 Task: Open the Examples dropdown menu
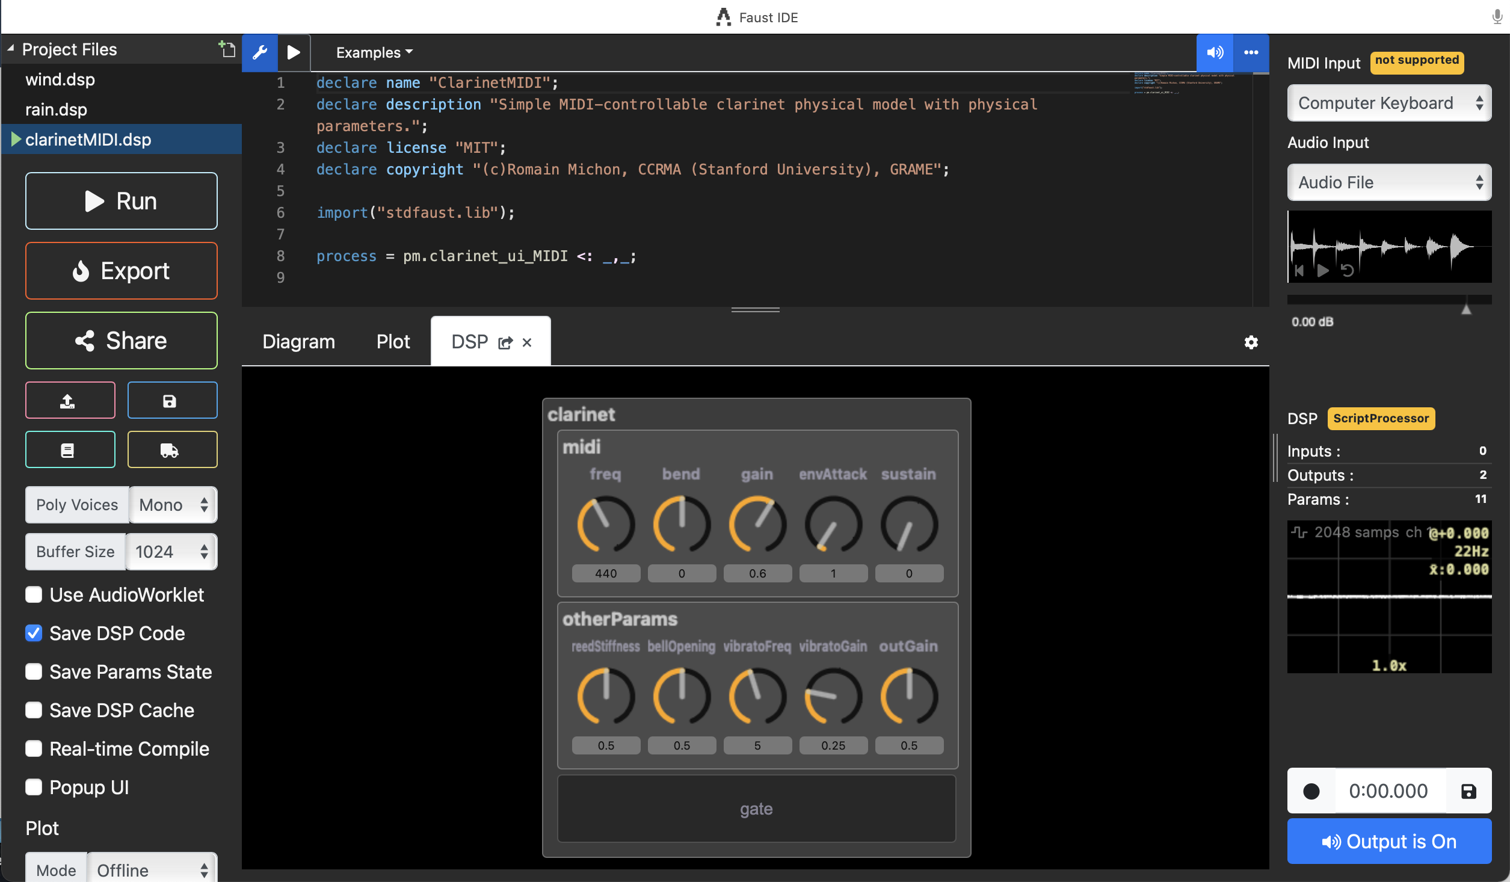(374, 52)
